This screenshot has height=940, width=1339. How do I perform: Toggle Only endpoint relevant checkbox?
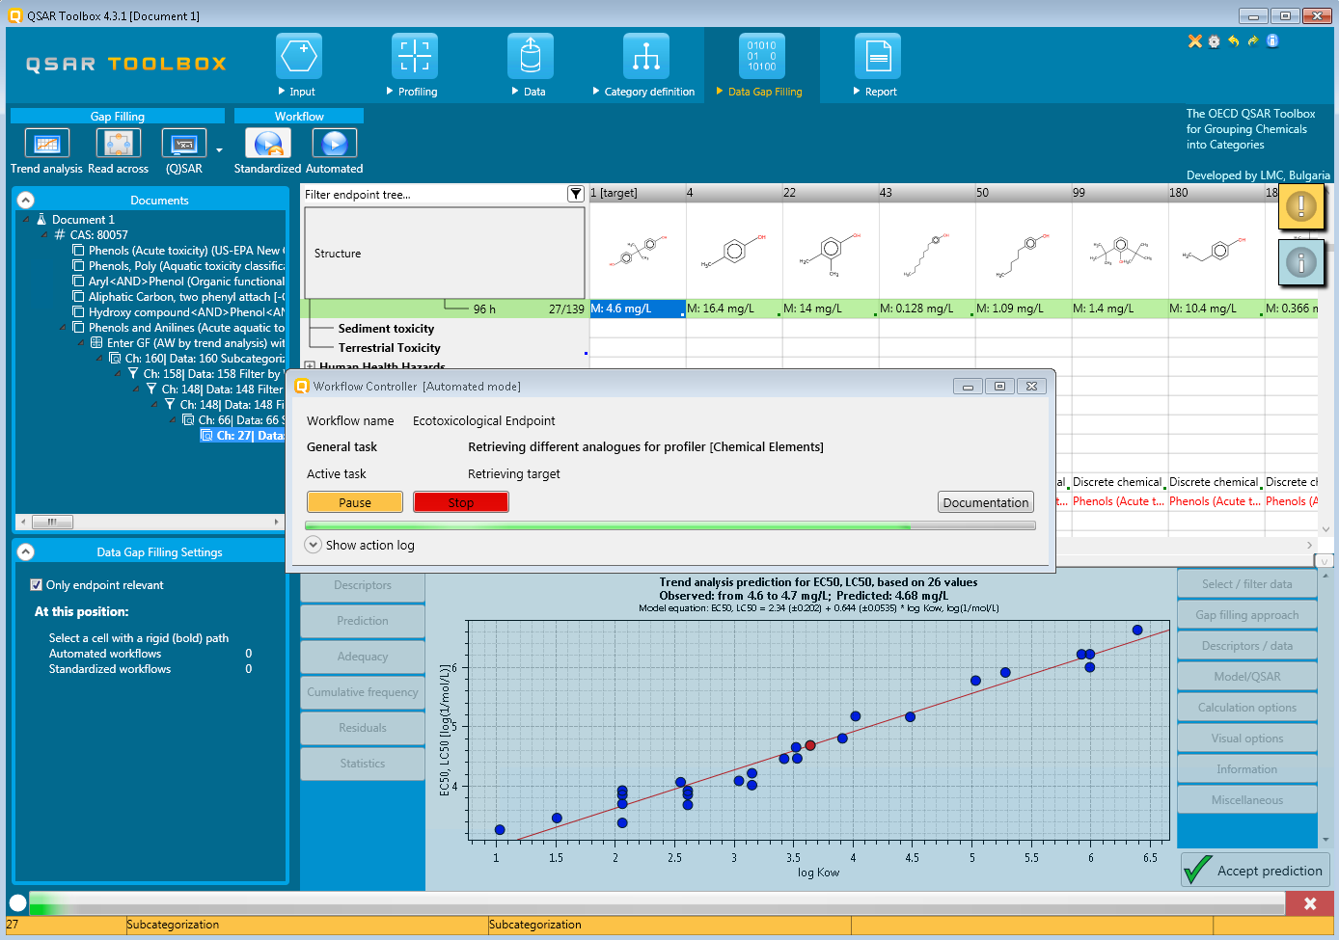click(37, 585)
